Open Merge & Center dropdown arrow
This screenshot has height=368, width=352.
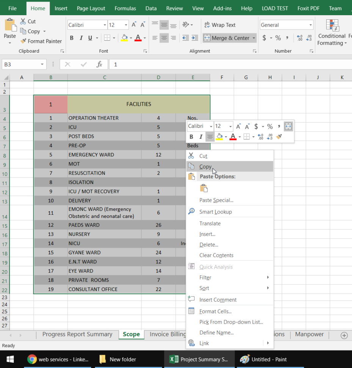click(x=254, y=38)
